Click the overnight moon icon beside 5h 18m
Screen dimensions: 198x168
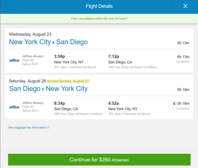[x=175, y=103]
